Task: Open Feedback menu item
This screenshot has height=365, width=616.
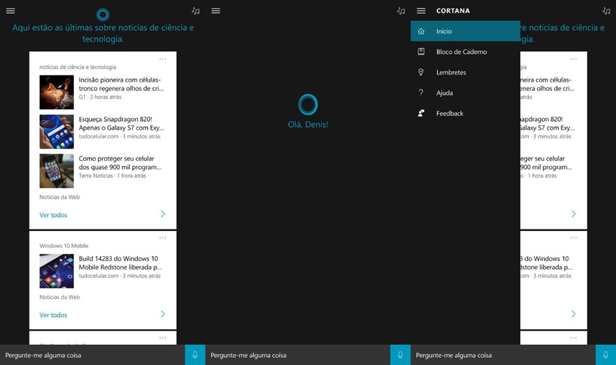Action: pyautogui.click(x=465, y=113)
